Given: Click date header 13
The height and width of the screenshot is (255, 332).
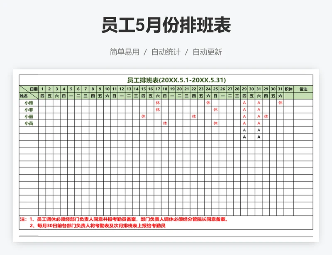Looking at the screenshot, I should point(129,89).
